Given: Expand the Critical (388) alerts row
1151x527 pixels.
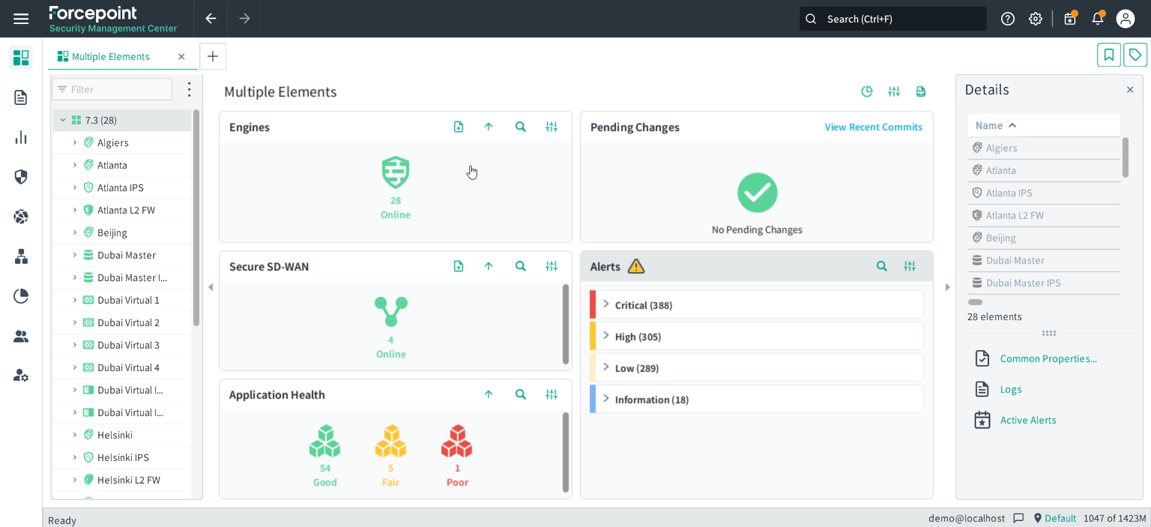Looking at the screenshot, I should point(606,305).
